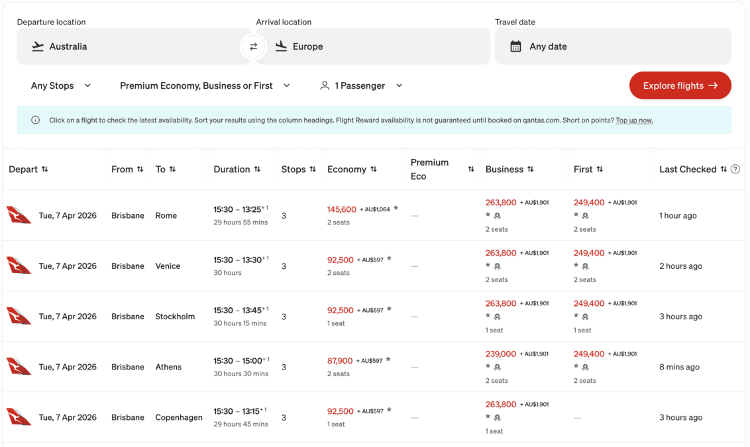Follow the Top up now link
The image size is (750, 447).
[634, 121]
